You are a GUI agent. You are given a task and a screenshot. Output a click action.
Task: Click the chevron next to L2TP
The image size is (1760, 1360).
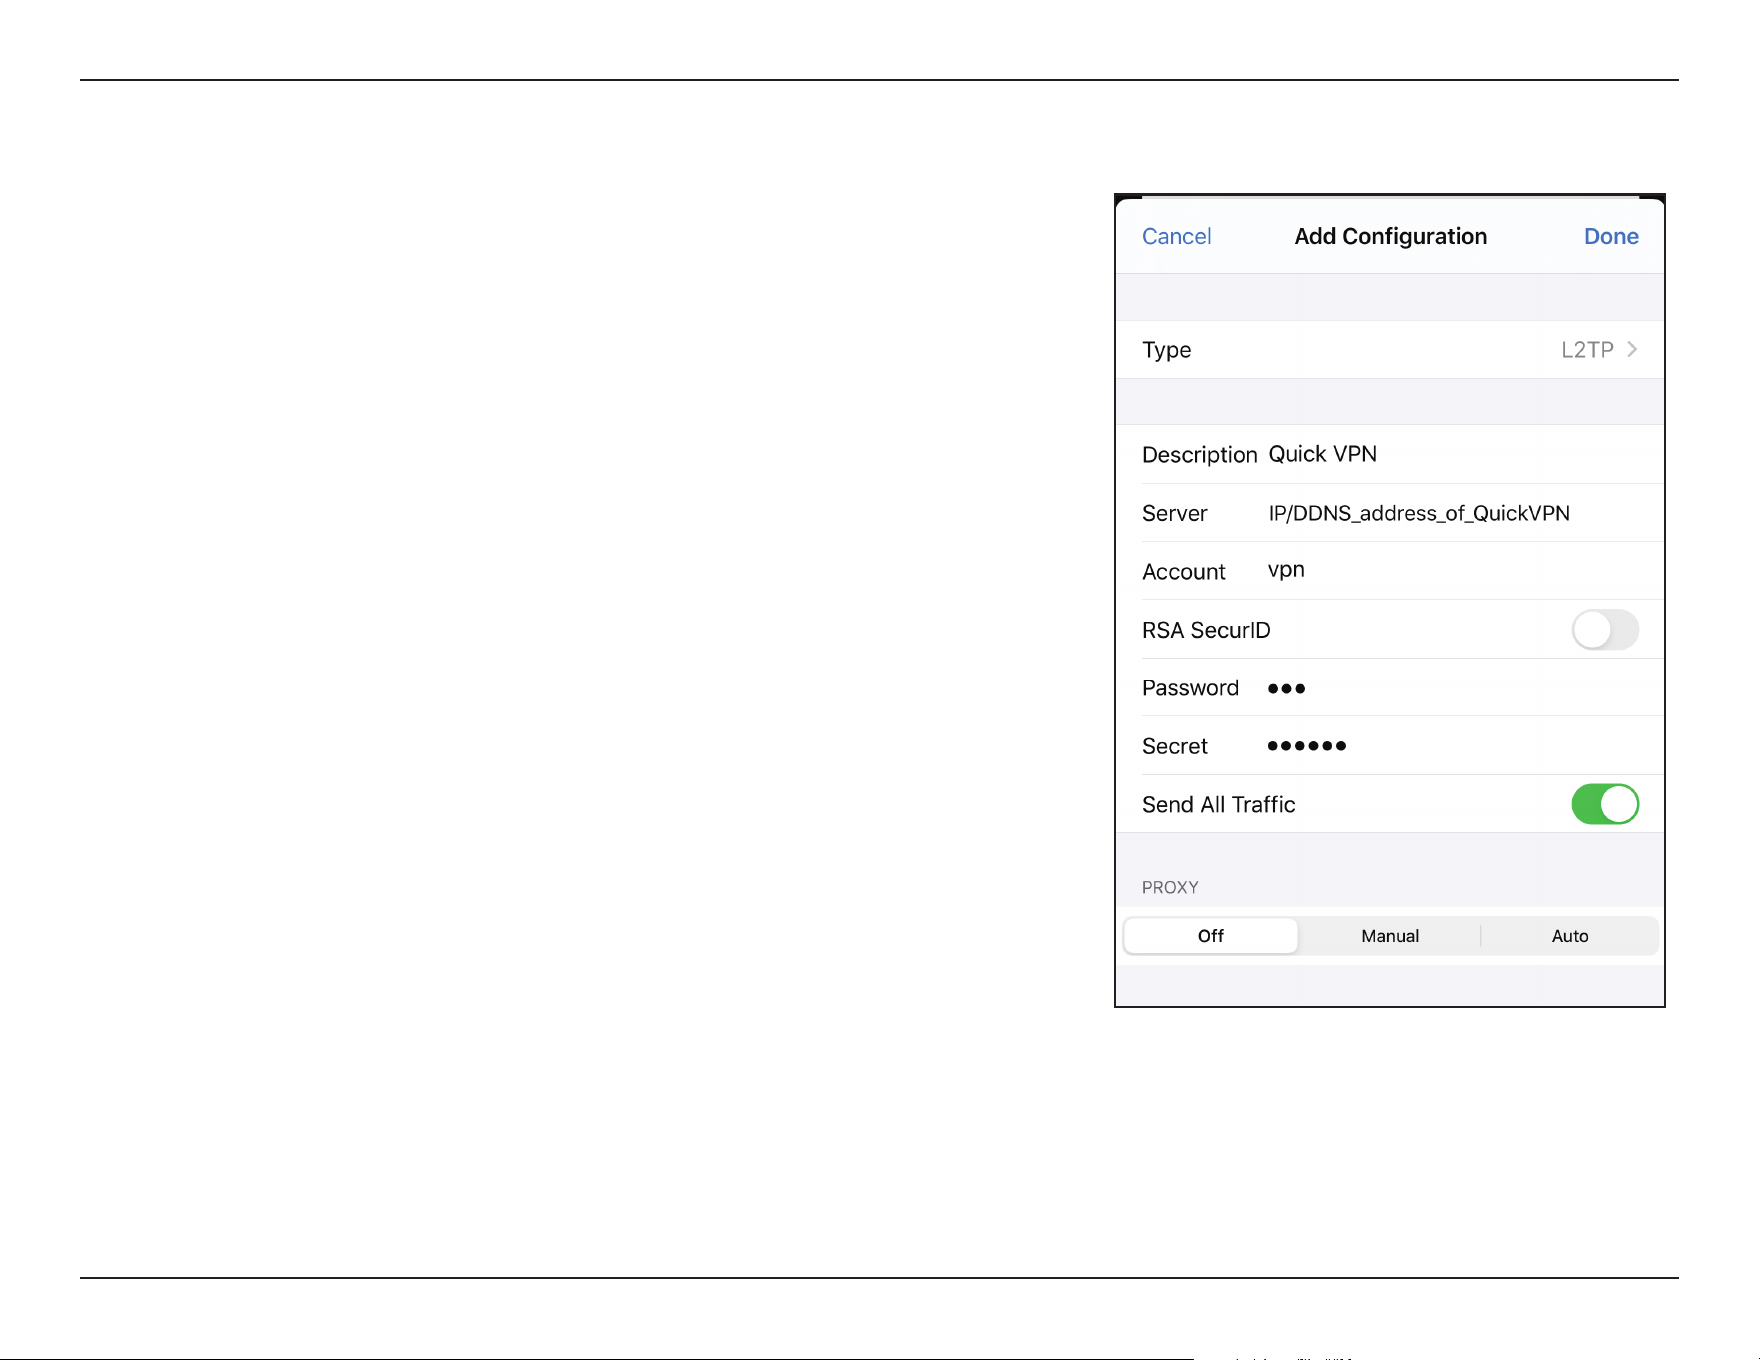click(x=1632, y=349)
